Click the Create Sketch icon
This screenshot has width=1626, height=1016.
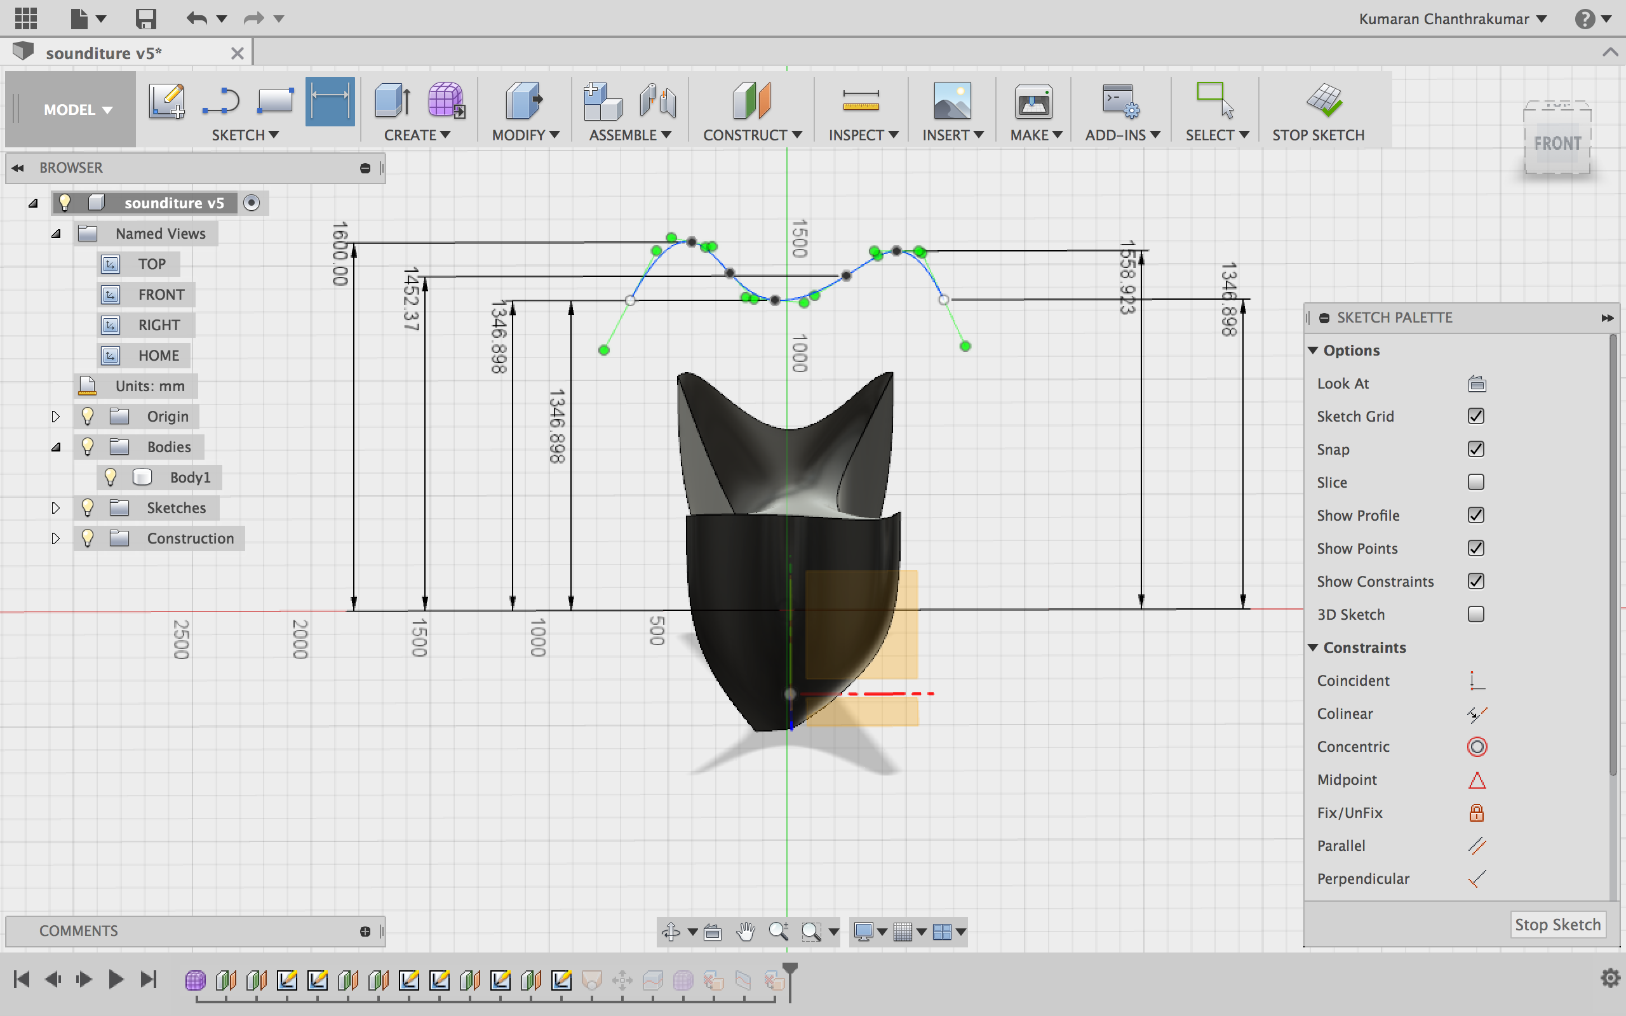click(166, 101)
